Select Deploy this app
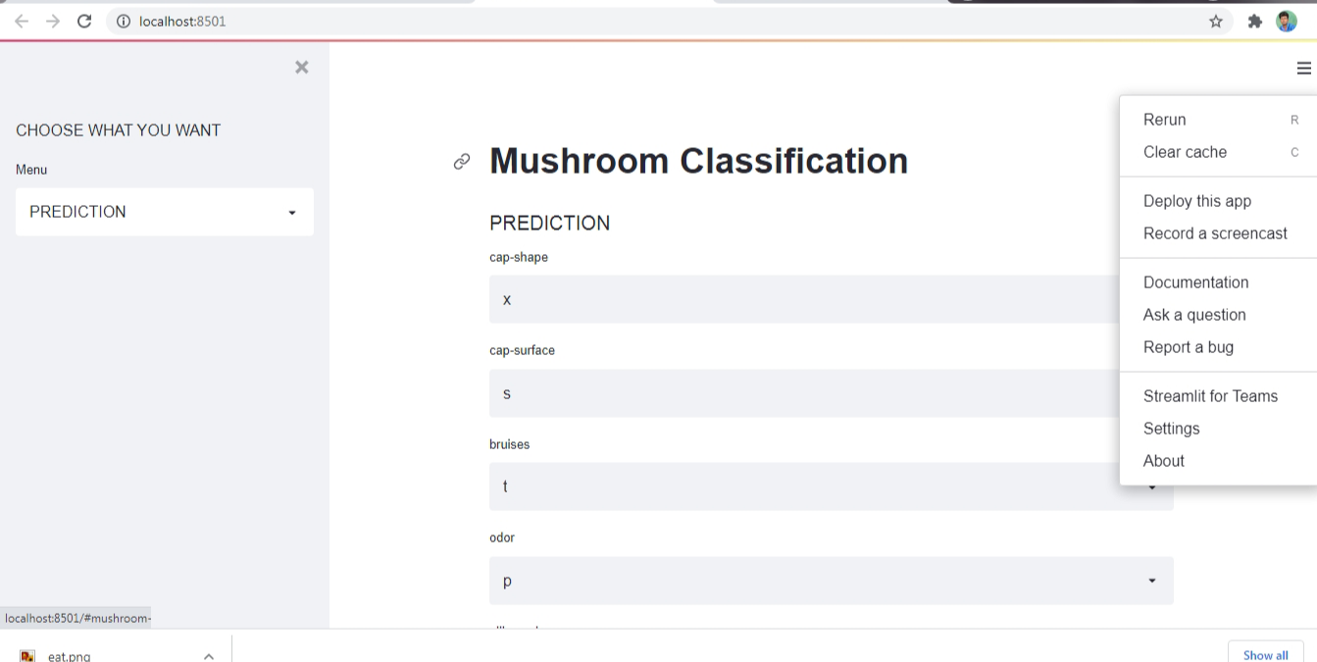 click(1196, 200)
